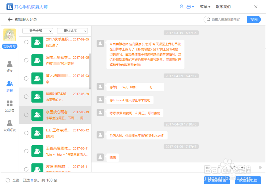Screen dimensions: 266x187
Task: Select radio for 育才培训 chat
Action: click(x=26, y=78)
